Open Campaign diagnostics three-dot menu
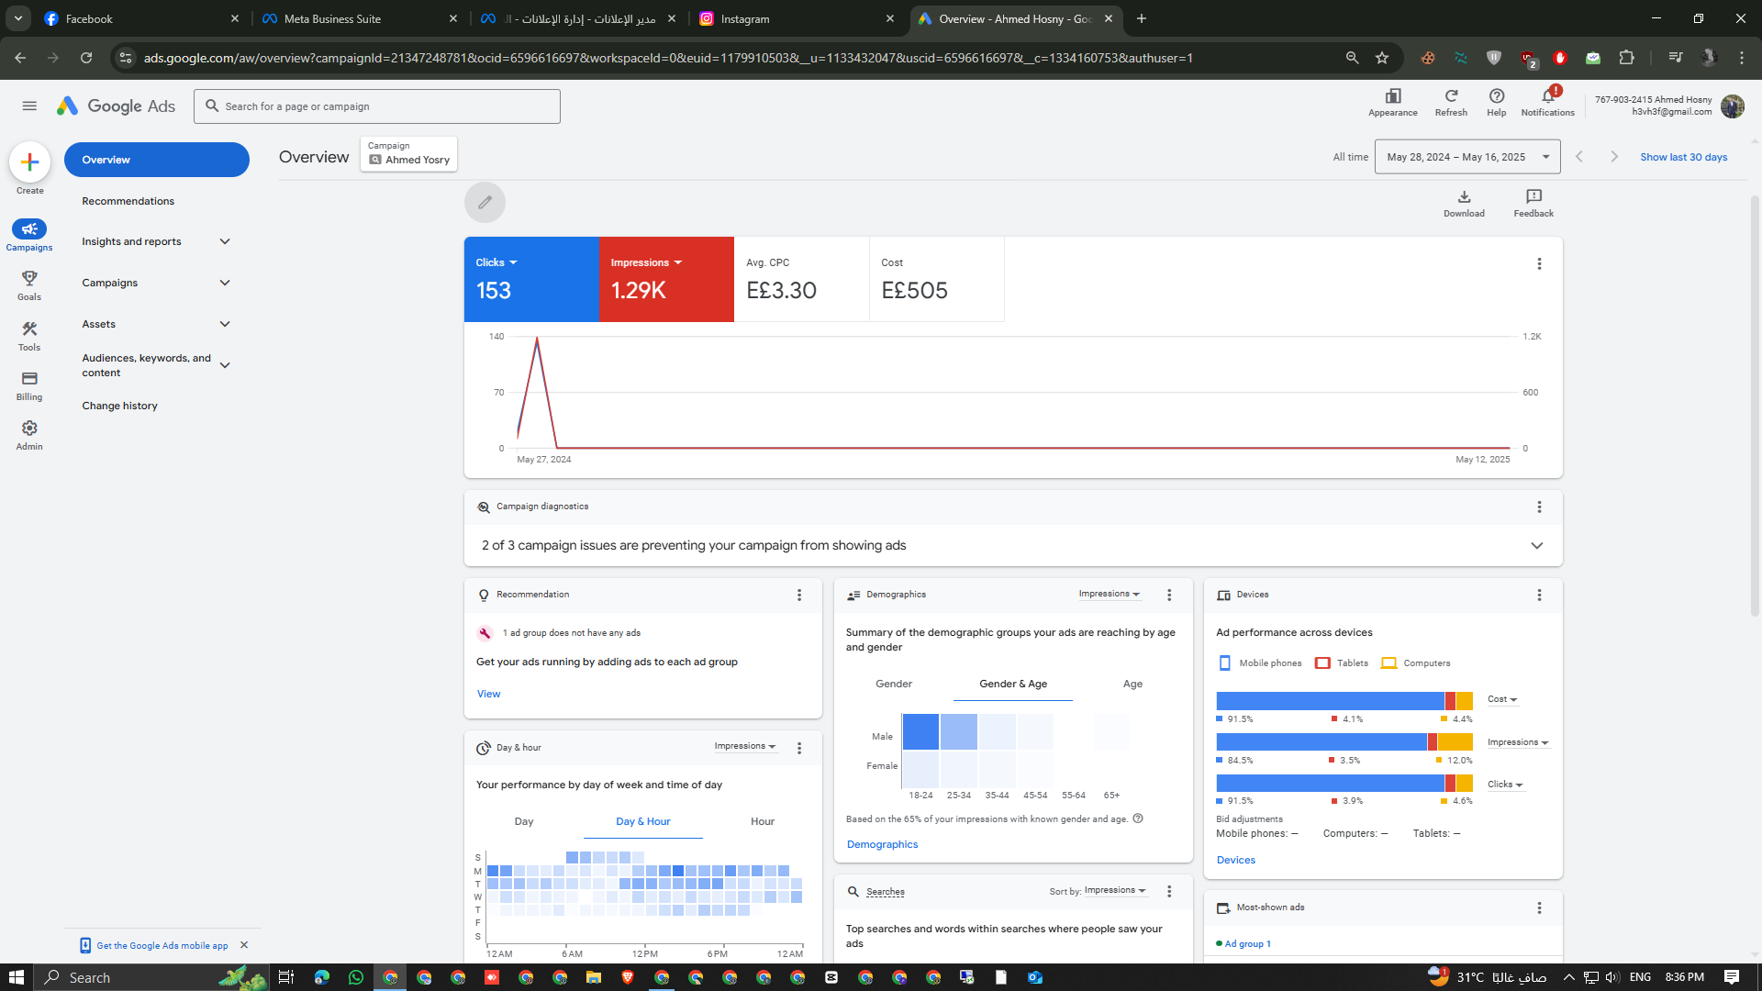Screen dimensions: 1762x991 (1539, 507)
